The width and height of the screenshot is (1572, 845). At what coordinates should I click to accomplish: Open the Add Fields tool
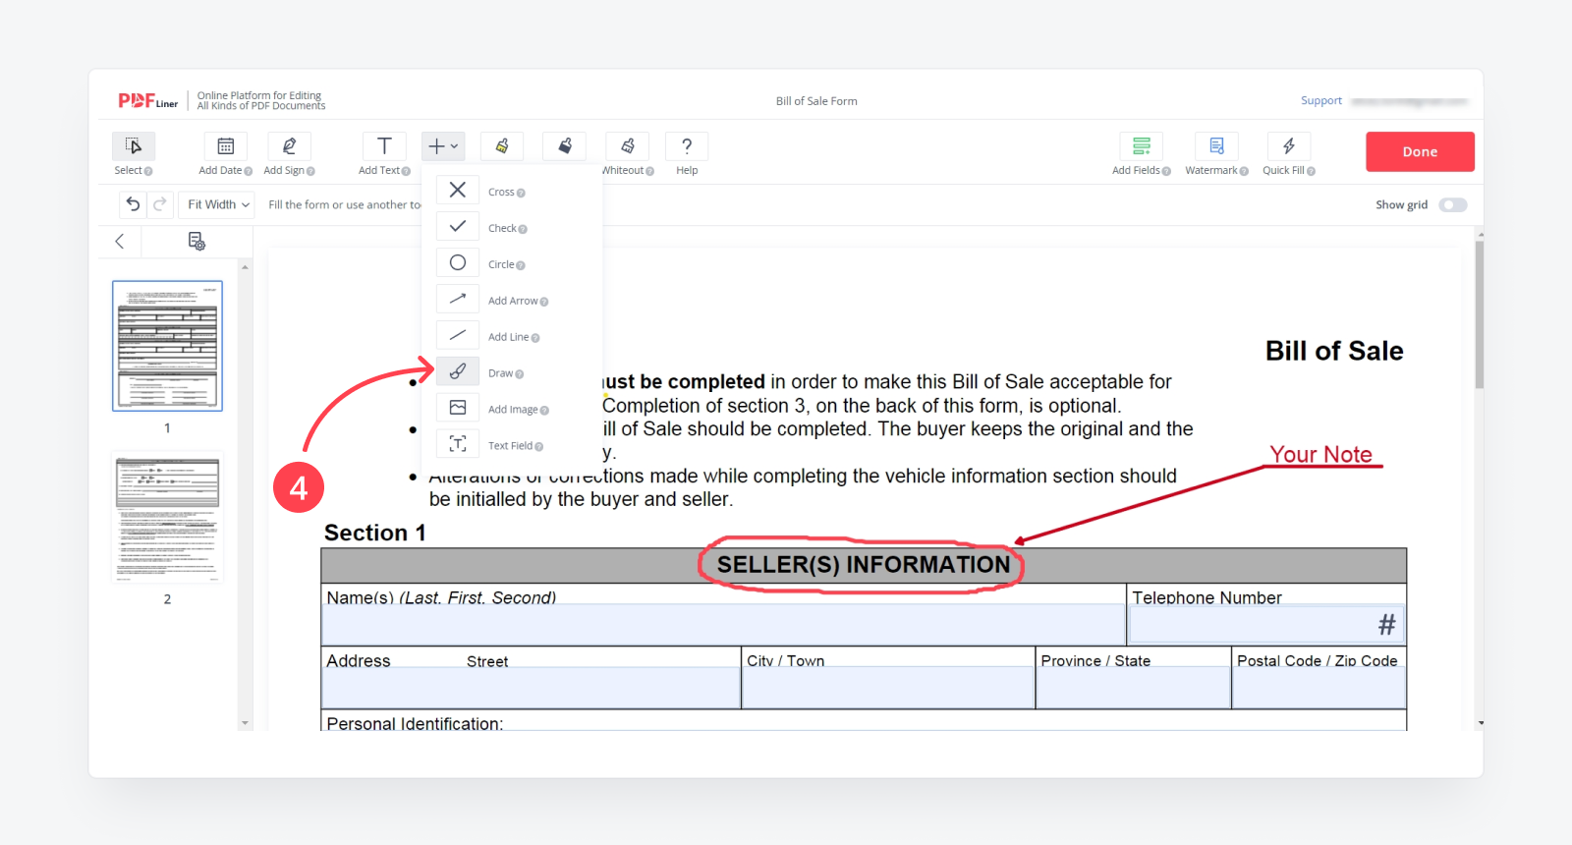pyautogui.click(x=1141, y=146)
